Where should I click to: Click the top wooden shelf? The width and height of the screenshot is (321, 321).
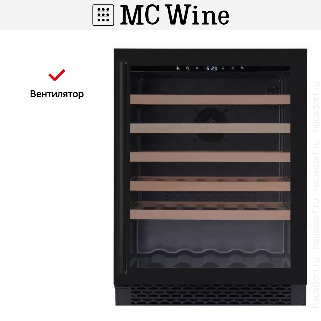coord(210,99)
